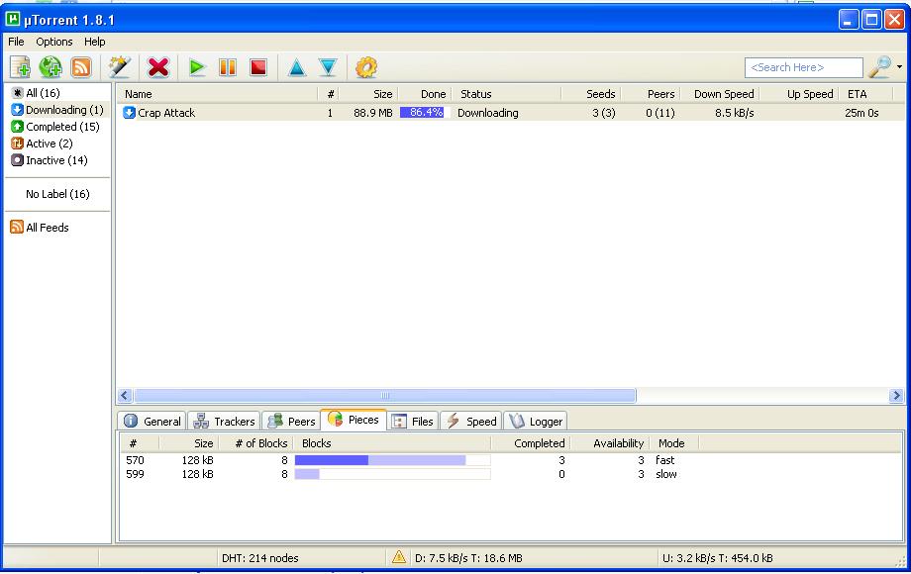
Task: Sort torrents by the # queue column
Action: [x=329, y=94]
